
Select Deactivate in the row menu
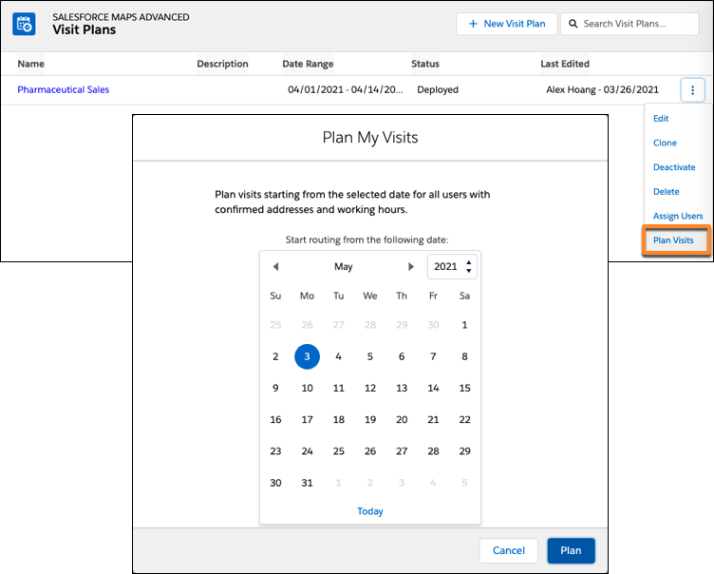[x=674, y=167]
